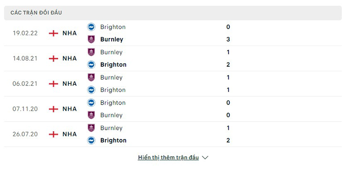Click Brighton crest in 14.08.21 match
Viewport: 348px width, 171px height.
[91, 65]
